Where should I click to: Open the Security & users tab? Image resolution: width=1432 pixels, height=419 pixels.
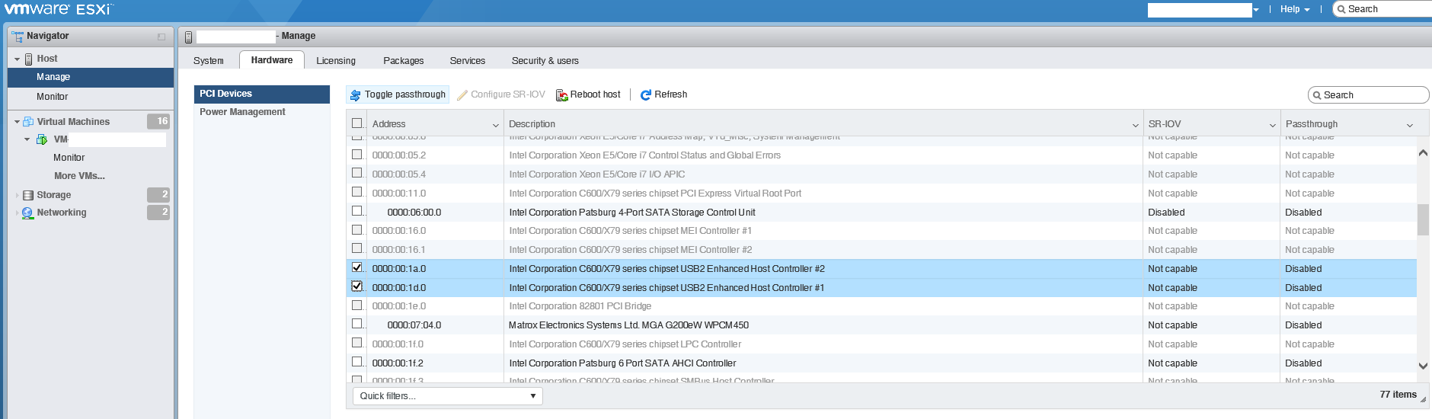click(x=545, y=61)
